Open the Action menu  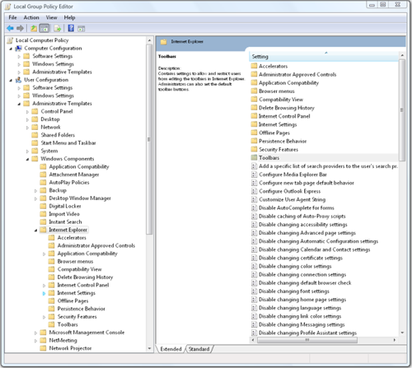tap(31, 17)
